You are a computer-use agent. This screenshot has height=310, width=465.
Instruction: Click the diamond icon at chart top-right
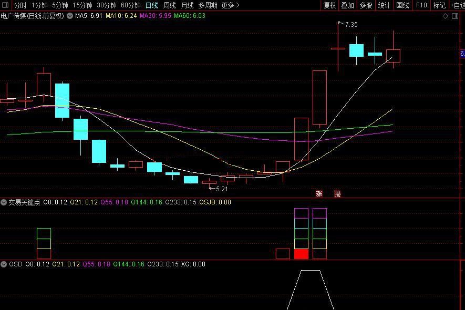click(446, 16)
